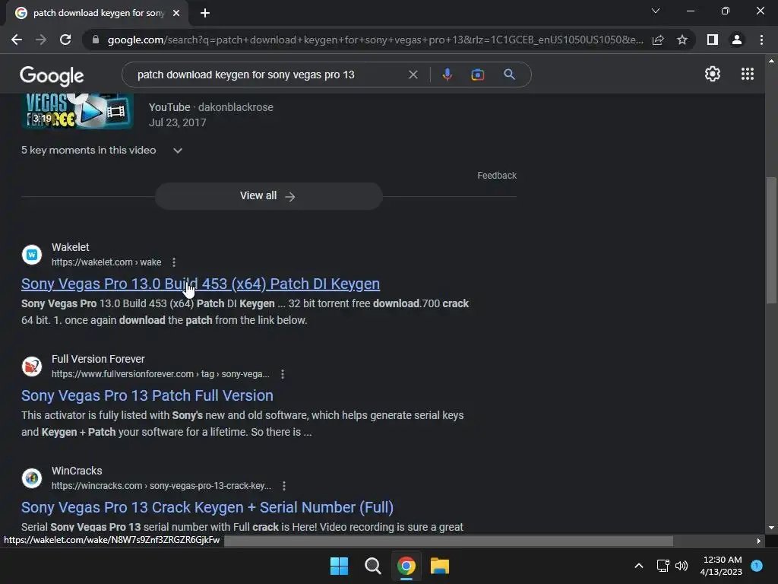Clear the Google search box with X

(x=413, y=75)
